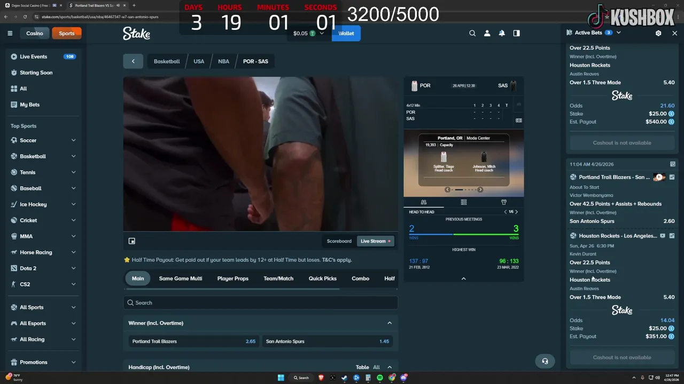The image size is (684, 384).
Task: Select Quick Picks tab
Action: click(x=323, y=278)
